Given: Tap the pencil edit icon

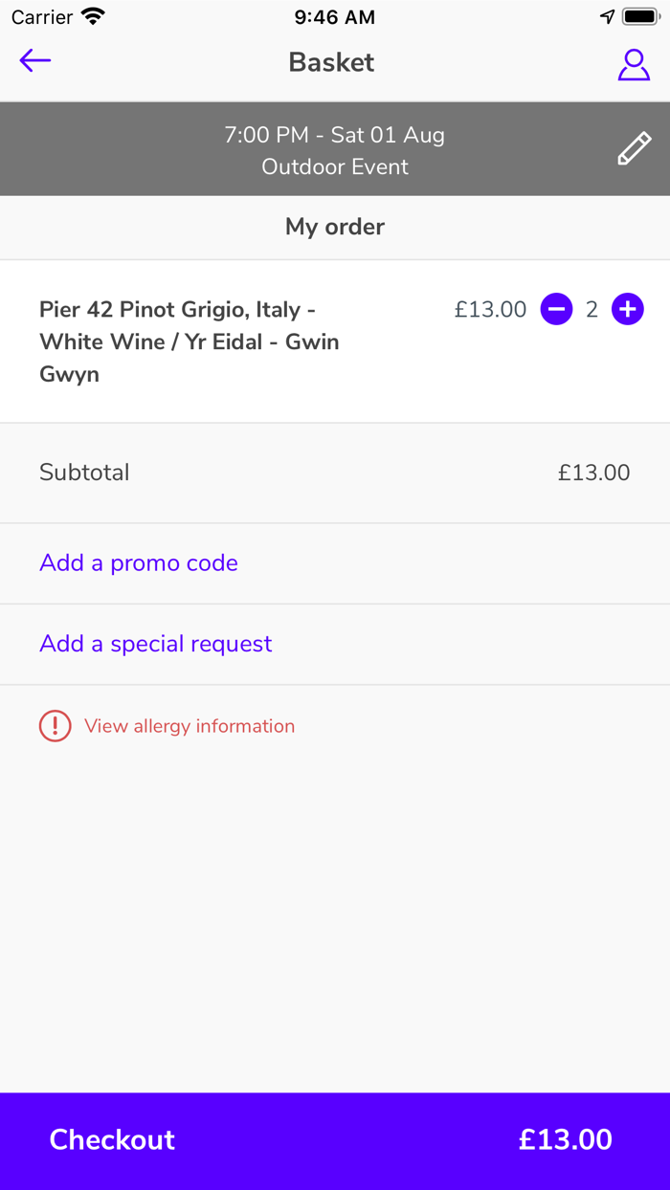Looking at the screenshot, I should 634,149.
